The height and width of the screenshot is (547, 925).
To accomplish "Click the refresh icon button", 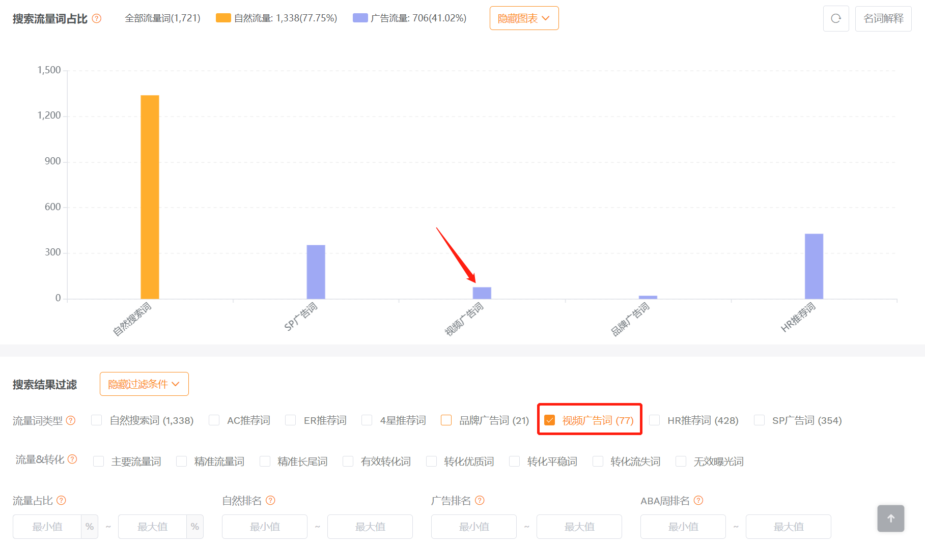I will [x=835, y=19].
